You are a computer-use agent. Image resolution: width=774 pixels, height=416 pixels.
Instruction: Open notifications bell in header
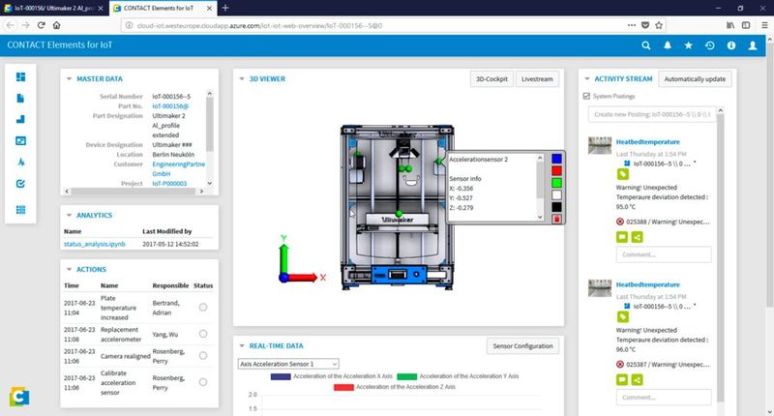pos(668,45)
